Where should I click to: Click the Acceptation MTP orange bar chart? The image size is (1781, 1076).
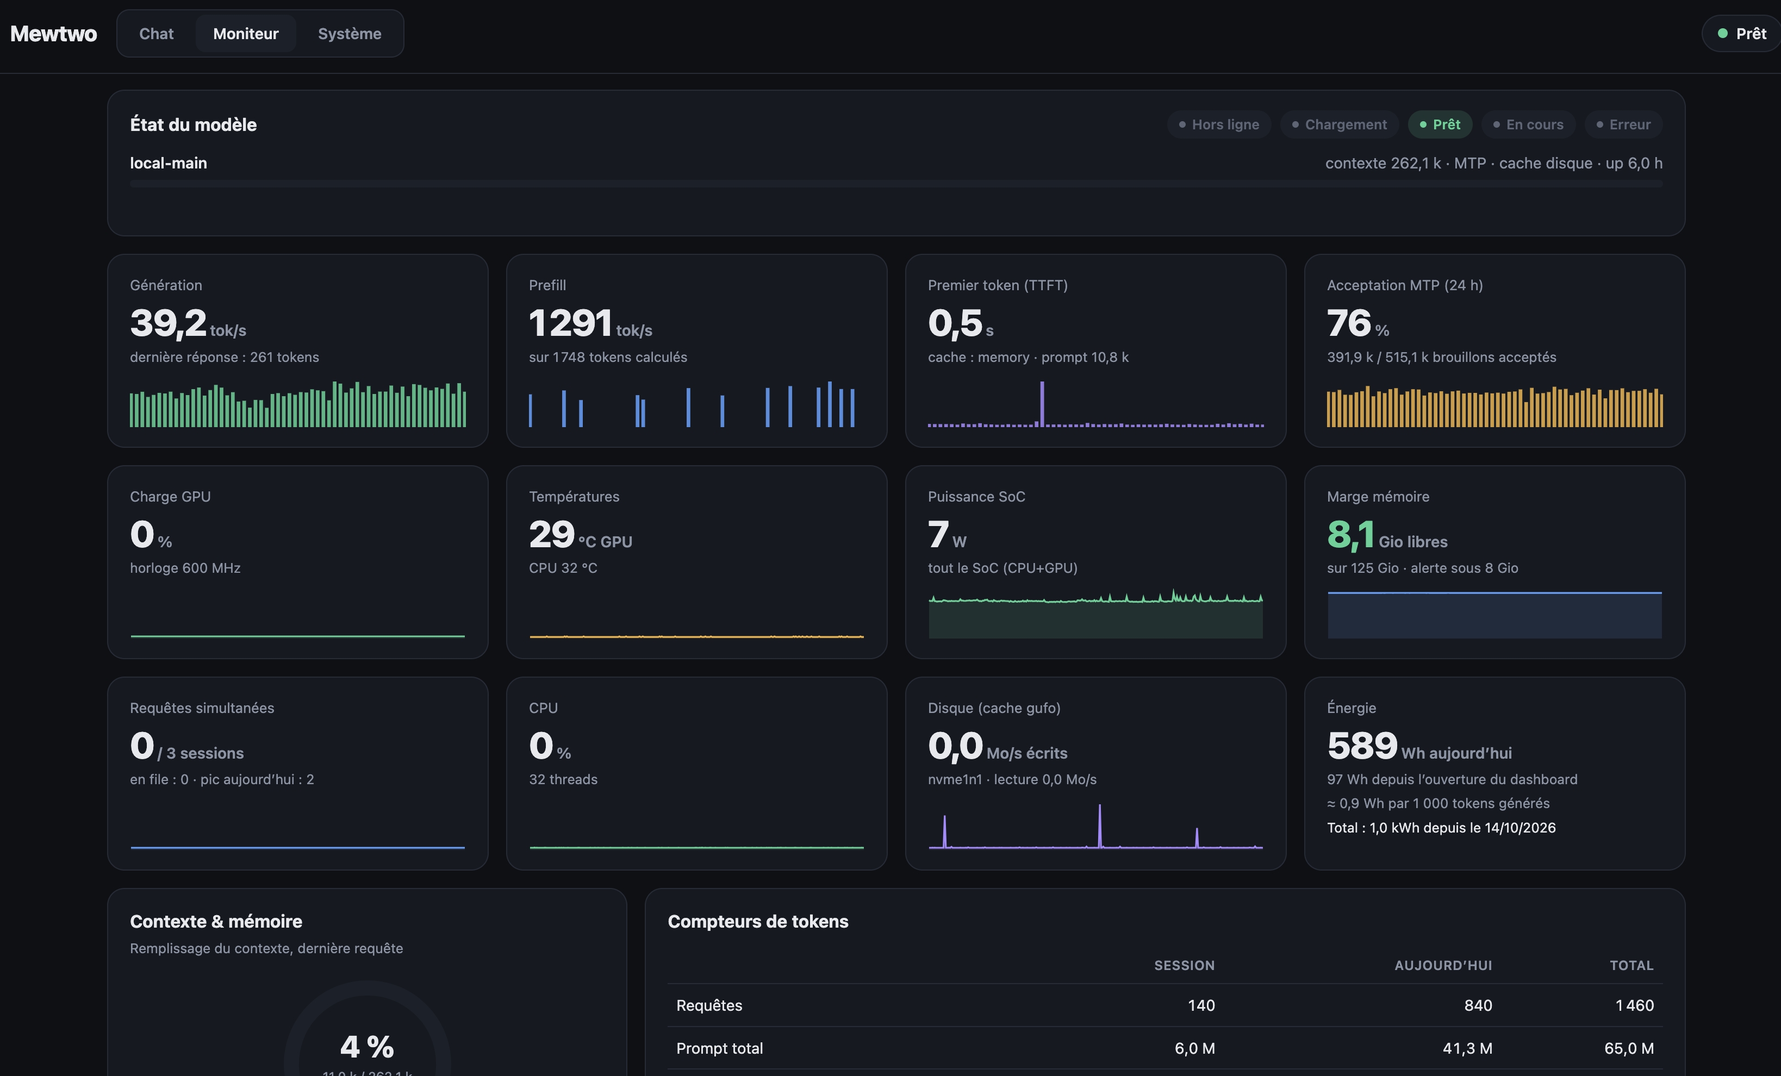coord(1495,407)
